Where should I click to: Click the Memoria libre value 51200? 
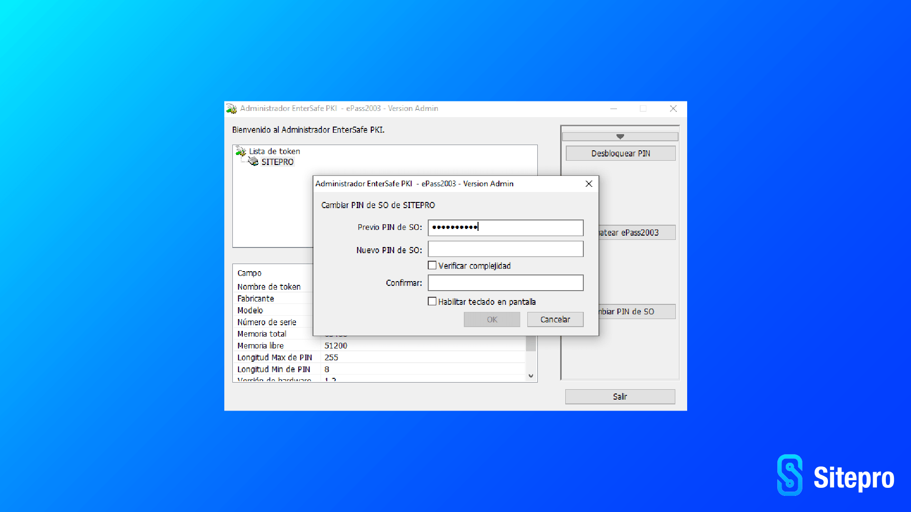[x=336, y=346]
